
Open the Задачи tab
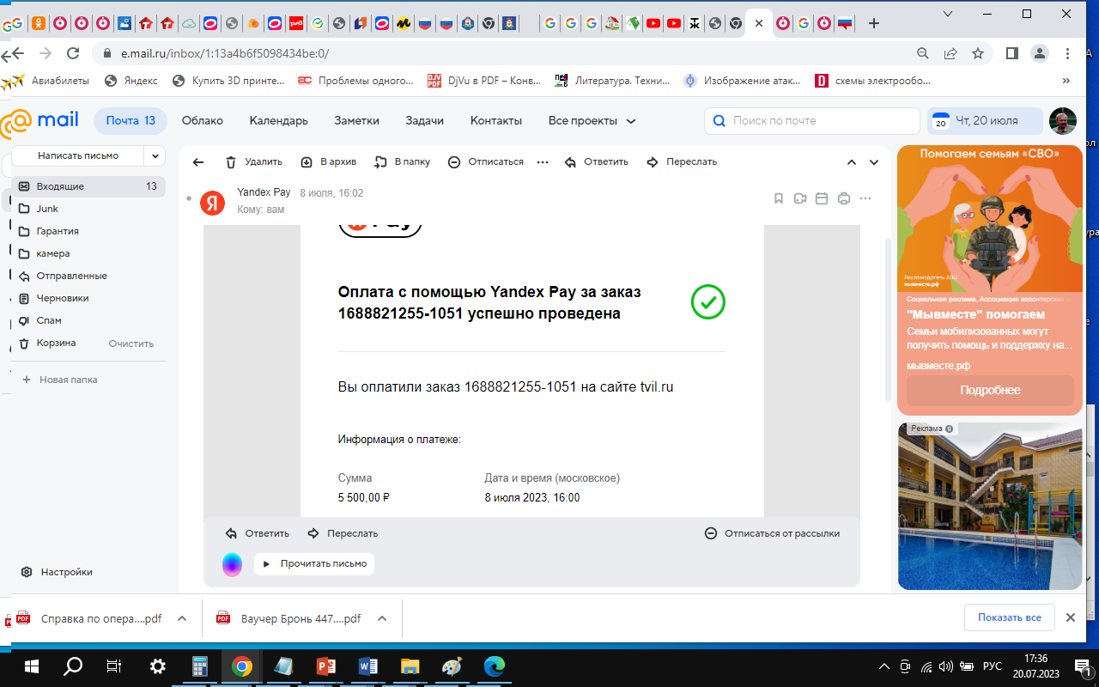(x=425, y=121)
